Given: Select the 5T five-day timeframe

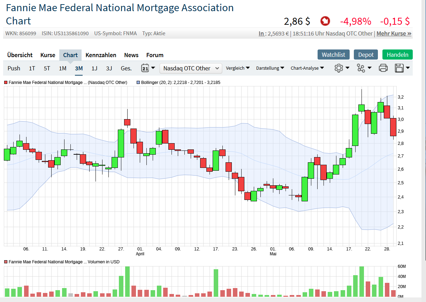Looking at the screenshot, I should (47, 68).
